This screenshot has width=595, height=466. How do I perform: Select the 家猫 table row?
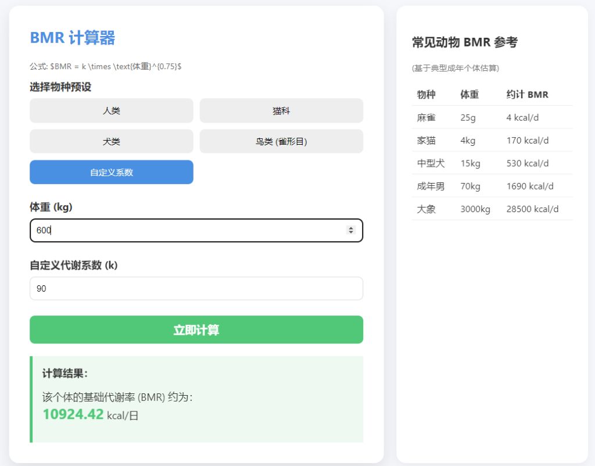tap(492, 141)
